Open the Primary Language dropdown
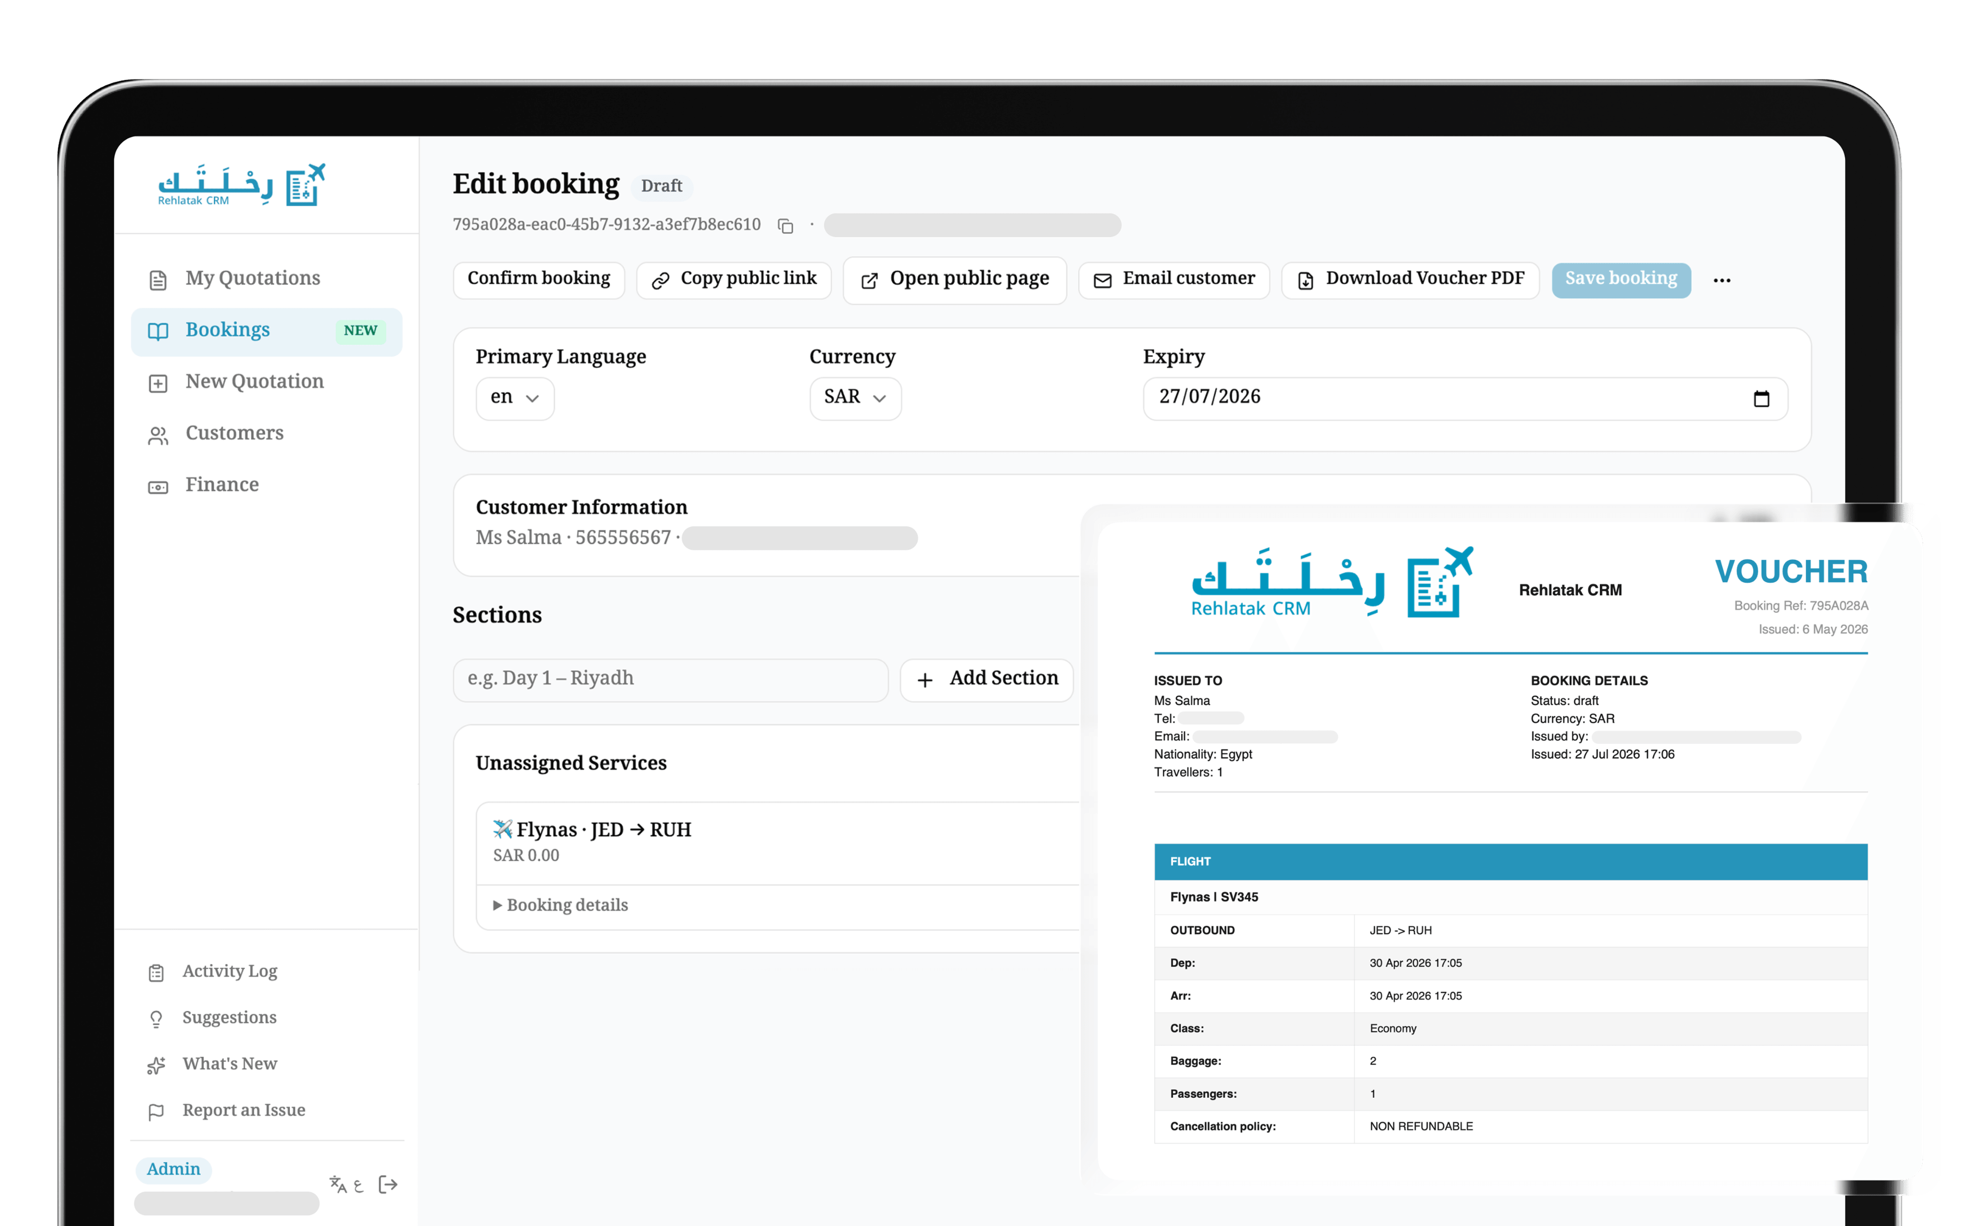The image size is (1962, 1226). (515, 398)
